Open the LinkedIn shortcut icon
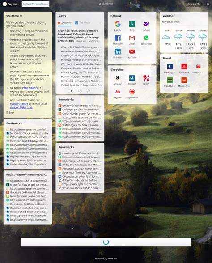 [118, 52]
